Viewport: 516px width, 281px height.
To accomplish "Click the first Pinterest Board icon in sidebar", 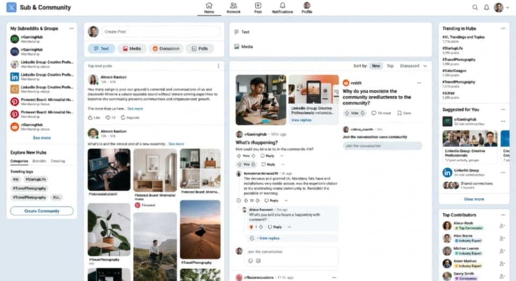I will coord(15,102).
